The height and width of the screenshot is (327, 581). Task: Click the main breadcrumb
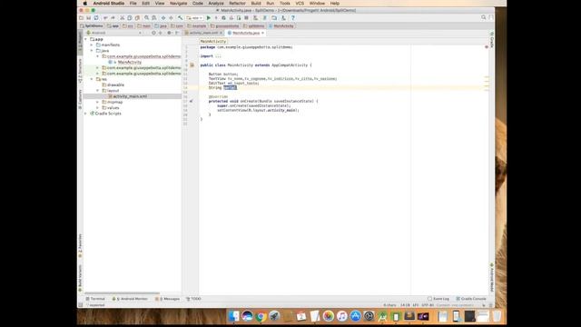[143, 26]
